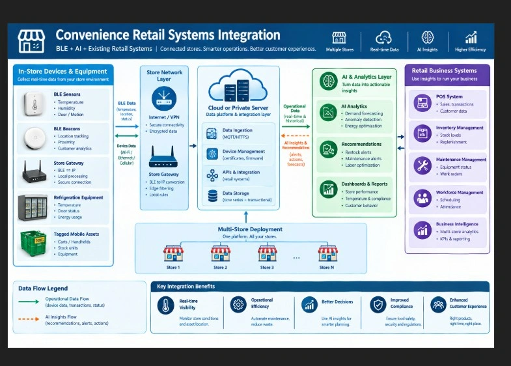The width and height of the screenshot is (511, 366).
Task: Click the Device Management gear icon
Action: pos(212,154)
